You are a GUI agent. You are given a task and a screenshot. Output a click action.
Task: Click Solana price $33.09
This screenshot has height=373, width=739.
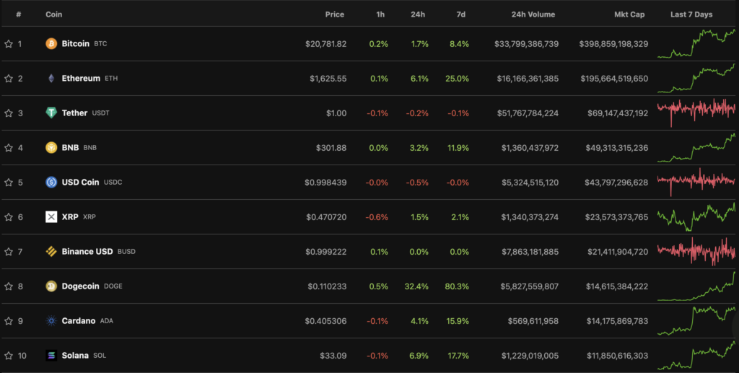333,356
